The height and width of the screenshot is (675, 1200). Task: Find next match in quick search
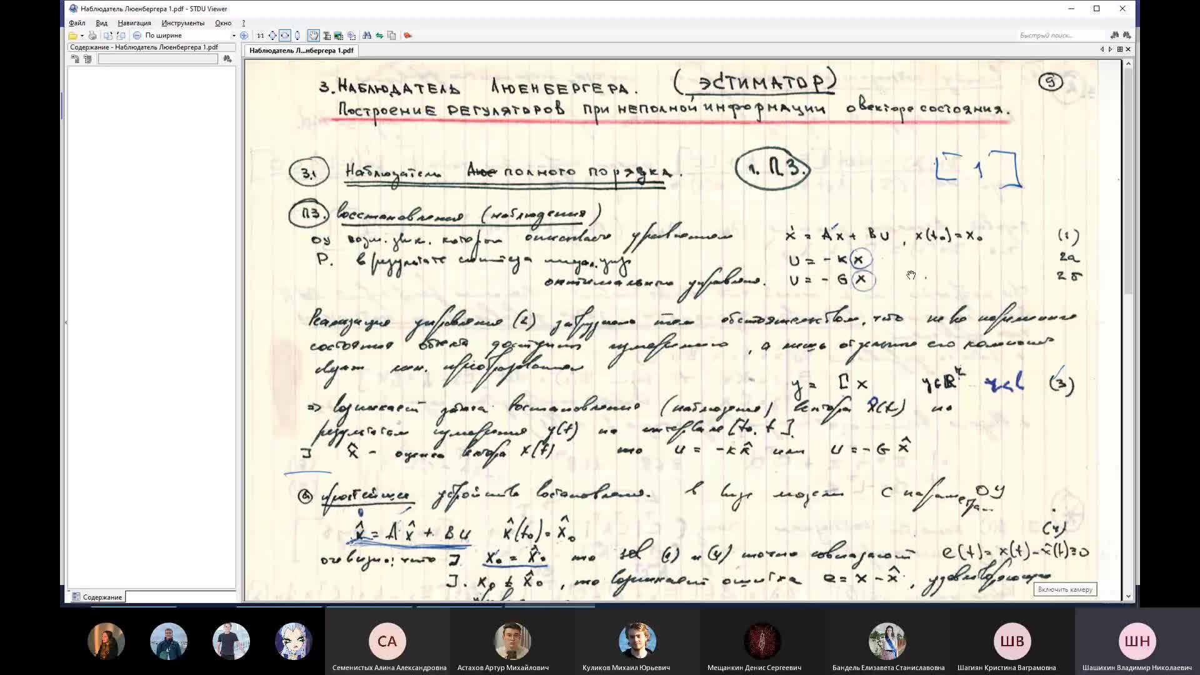pos(1127,36)
